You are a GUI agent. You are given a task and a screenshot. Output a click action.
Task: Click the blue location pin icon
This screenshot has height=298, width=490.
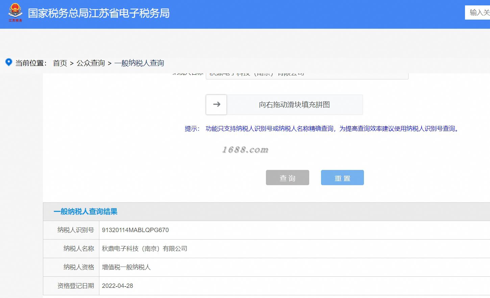coord(9,62)
